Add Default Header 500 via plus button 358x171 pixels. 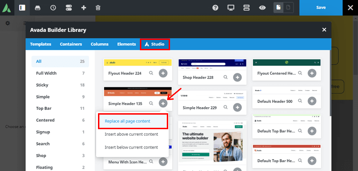tap(312, 101)
